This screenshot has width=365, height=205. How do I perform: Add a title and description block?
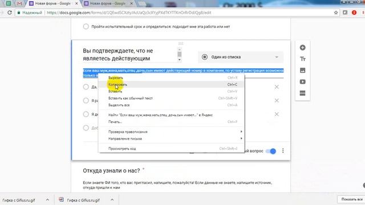point(302,59)
